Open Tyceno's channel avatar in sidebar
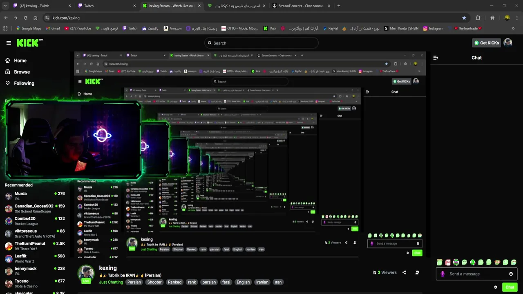 9,283
